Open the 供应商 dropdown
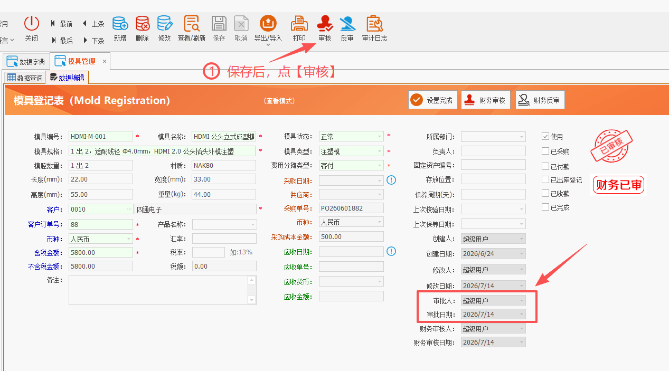Image resolution: width=669 pixels, height=371 pixels. [379, 195]
